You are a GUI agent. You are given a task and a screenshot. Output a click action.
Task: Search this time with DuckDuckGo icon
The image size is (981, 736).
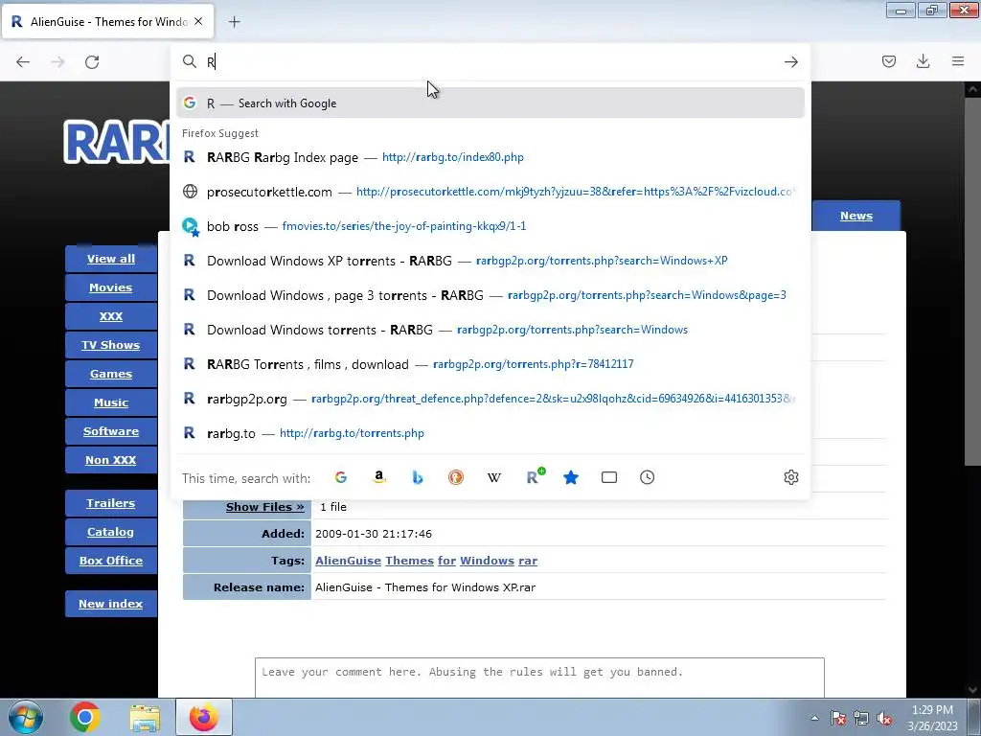click(455, 477)
